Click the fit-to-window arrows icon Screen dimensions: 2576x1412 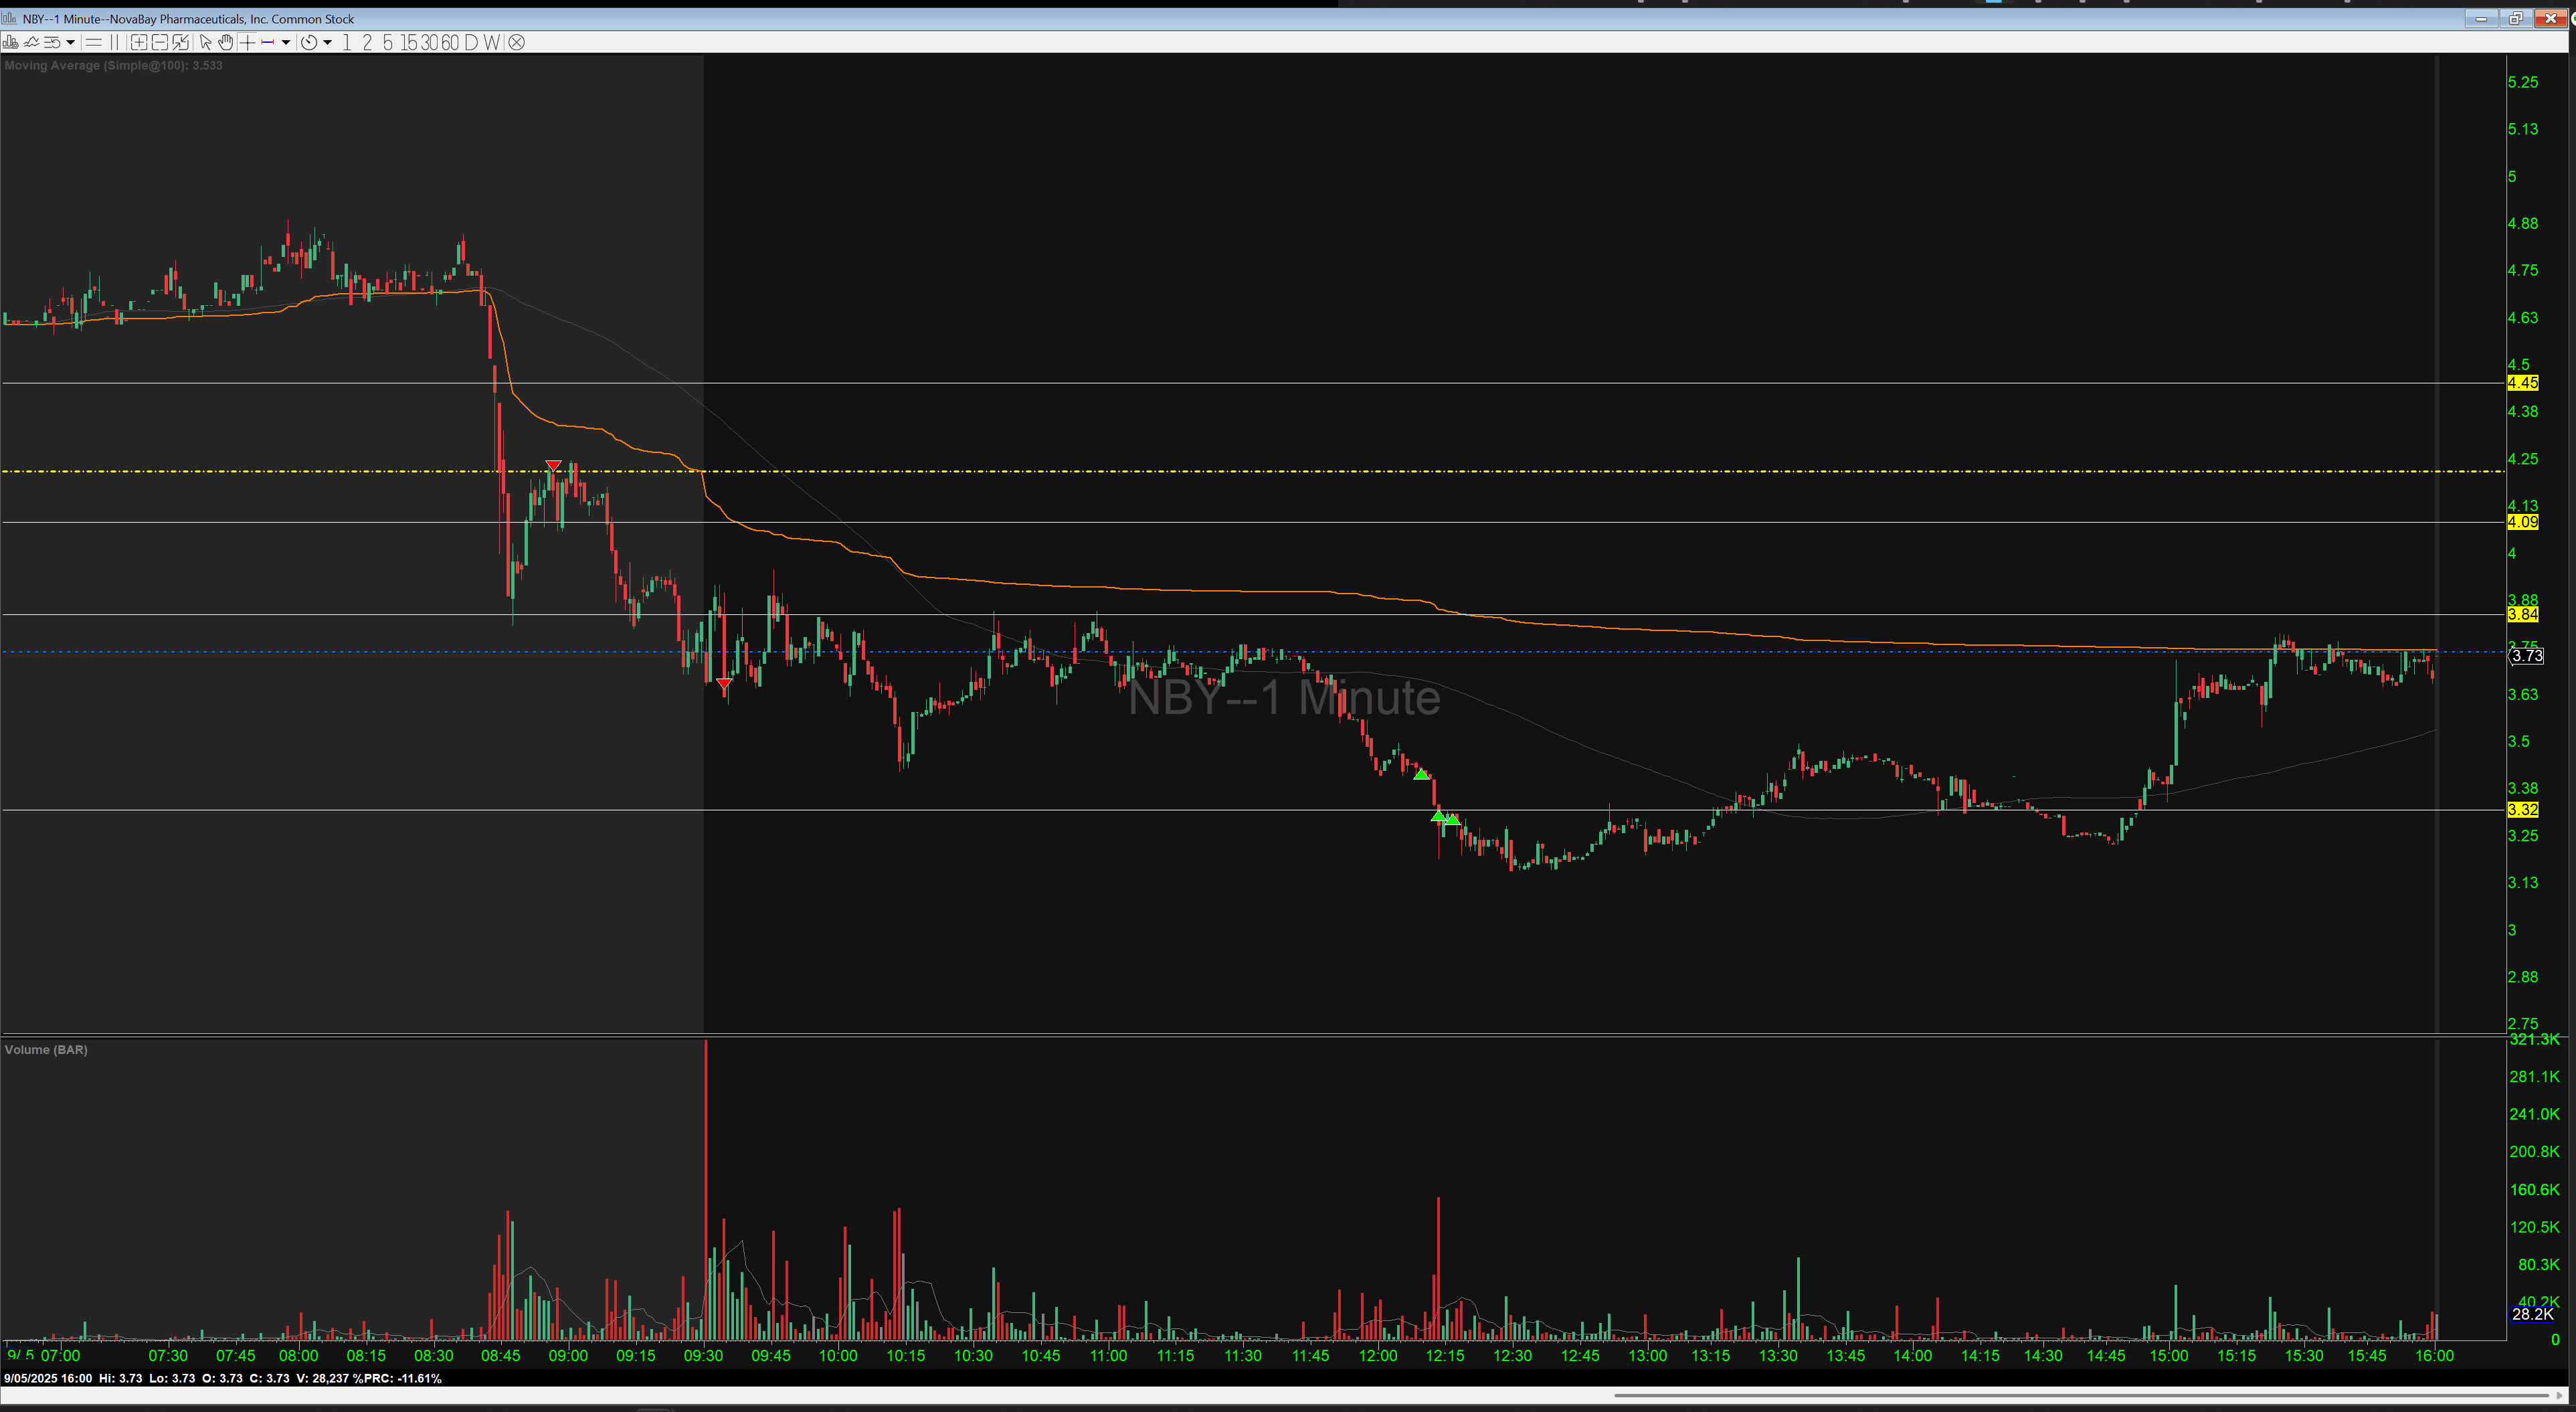coord(180,42)
